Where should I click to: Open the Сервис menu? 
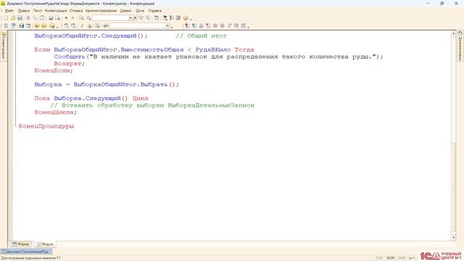(x=125, y=11)
